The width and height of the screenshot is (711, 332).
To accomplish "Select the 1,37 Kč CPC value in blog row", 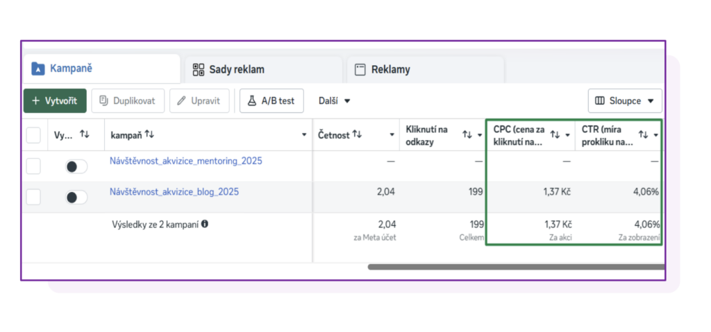I will coord(557,192).
